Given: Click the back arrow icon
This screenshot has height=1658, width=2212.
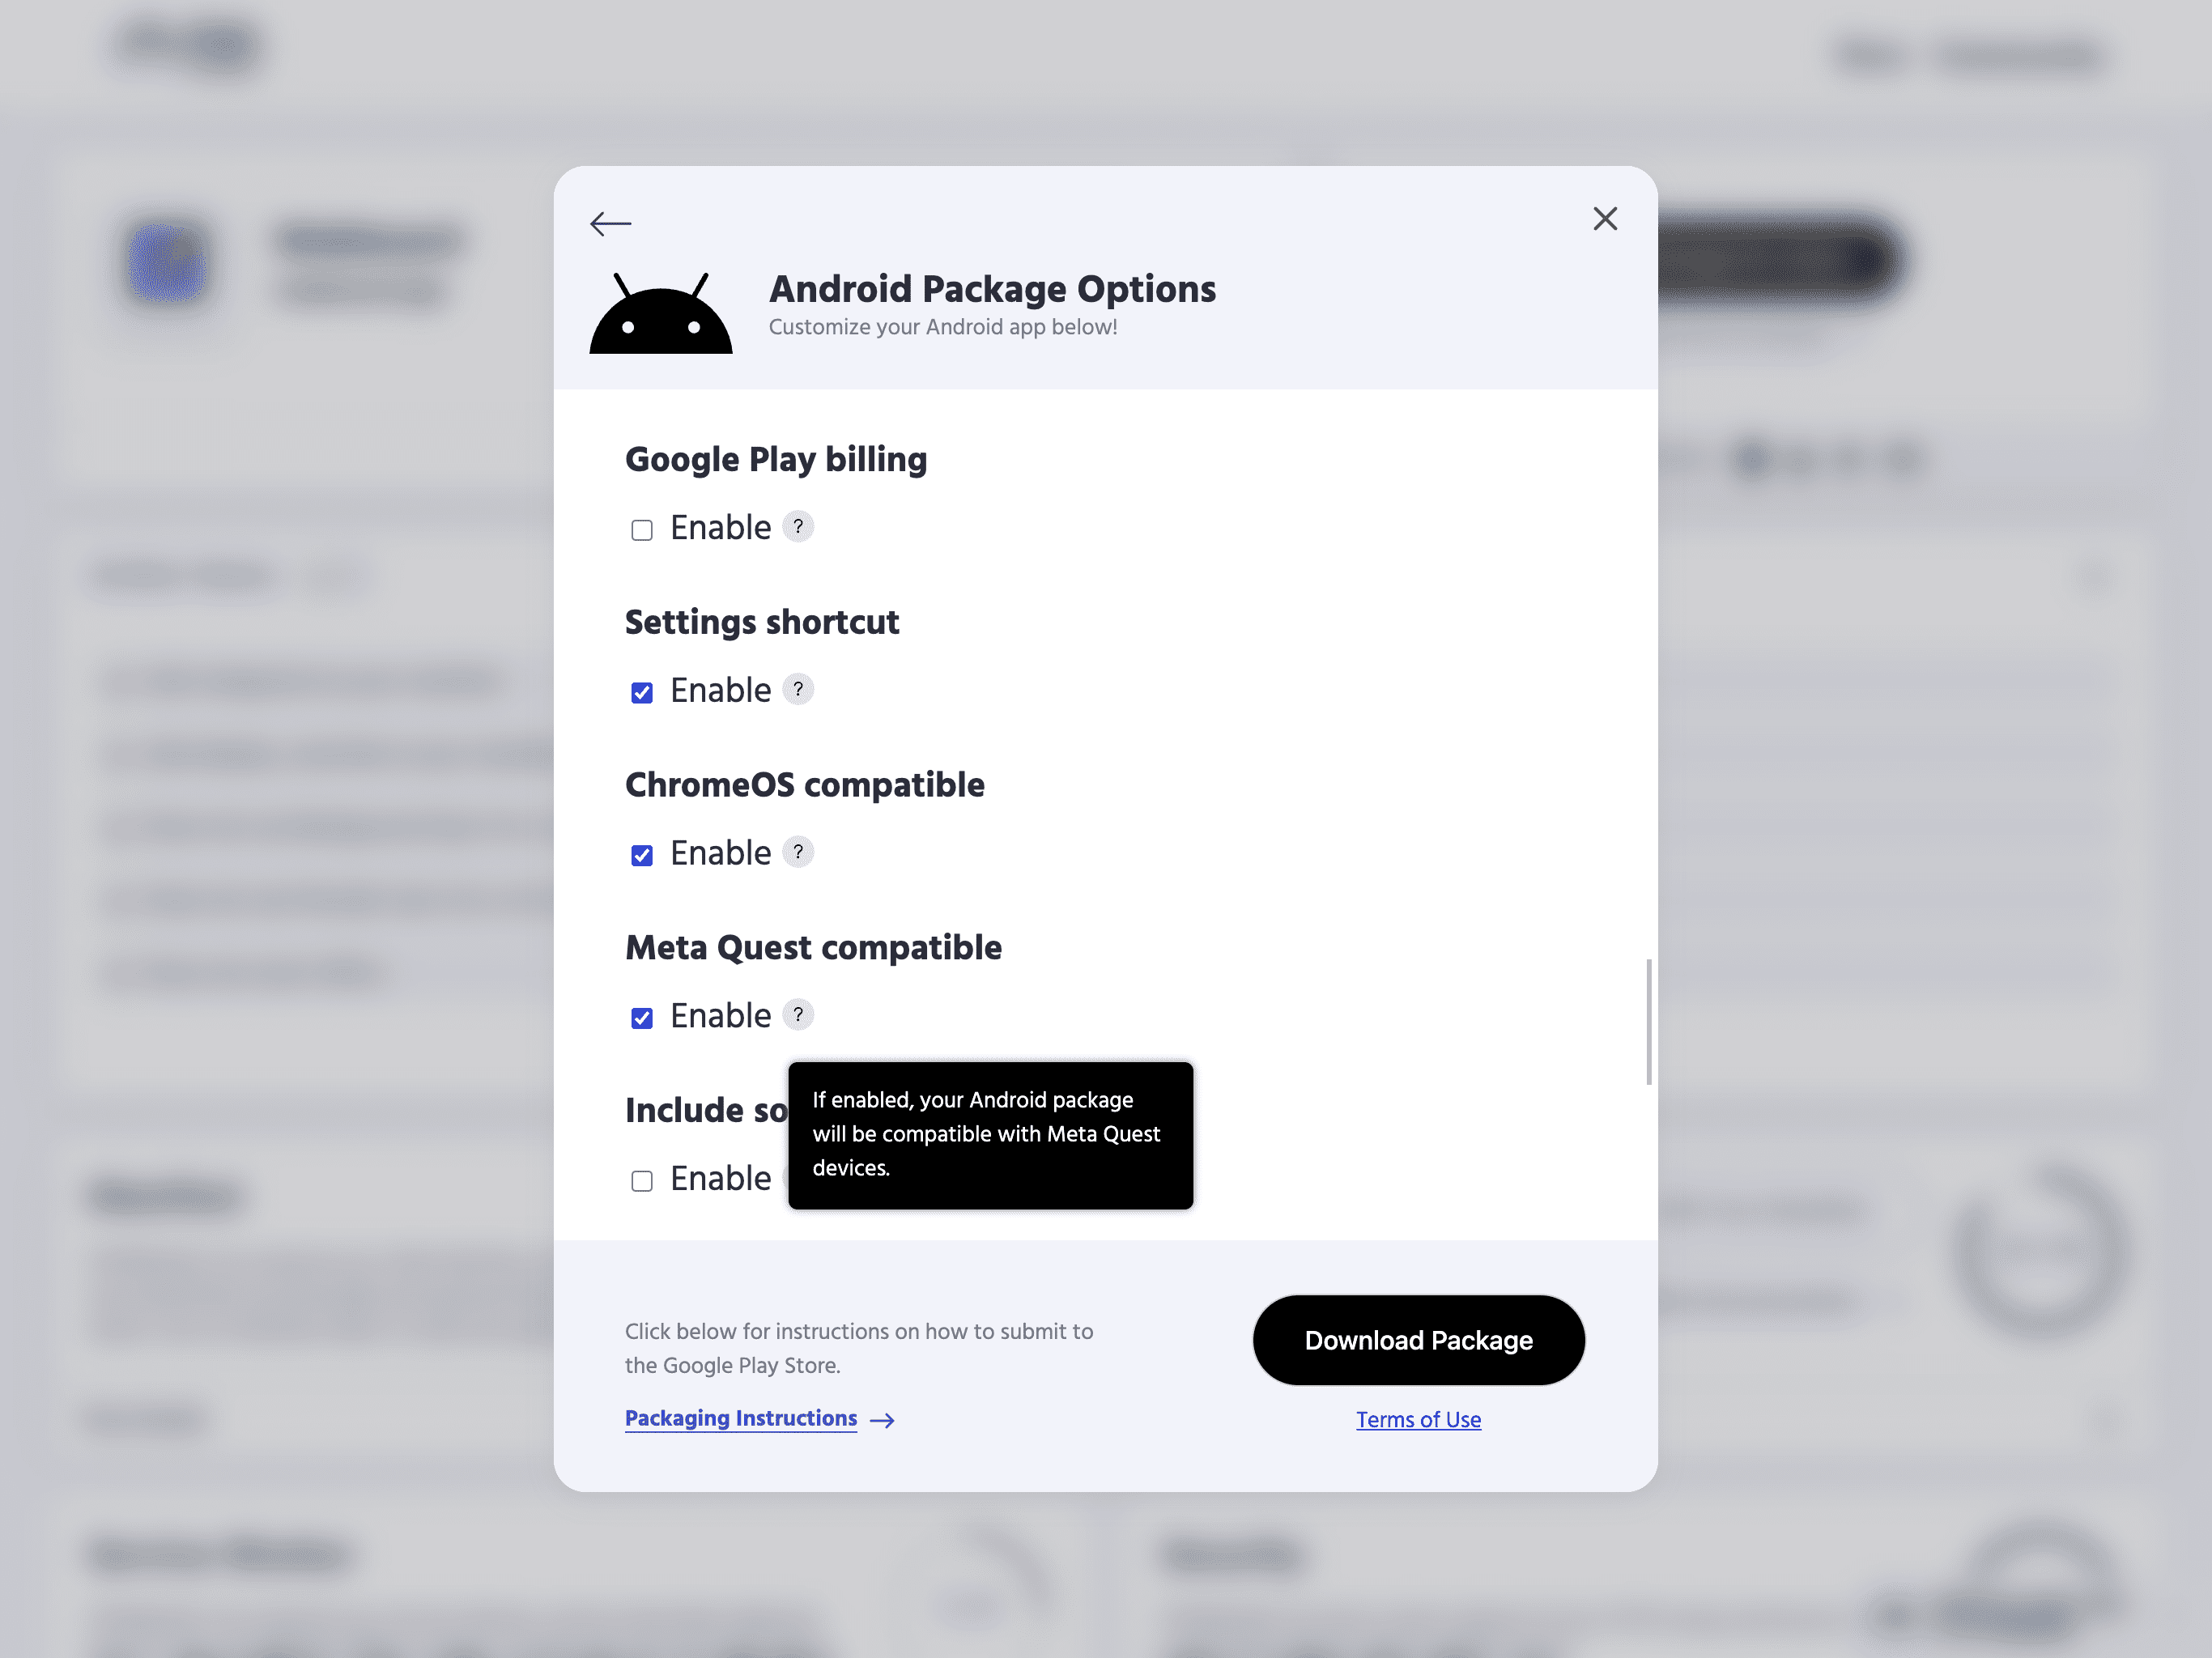Looking at the screenshot, I should coord(610,219).
